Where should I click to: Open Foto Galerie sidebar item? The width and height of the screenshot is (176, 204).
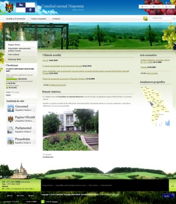(x=14, y=54)
